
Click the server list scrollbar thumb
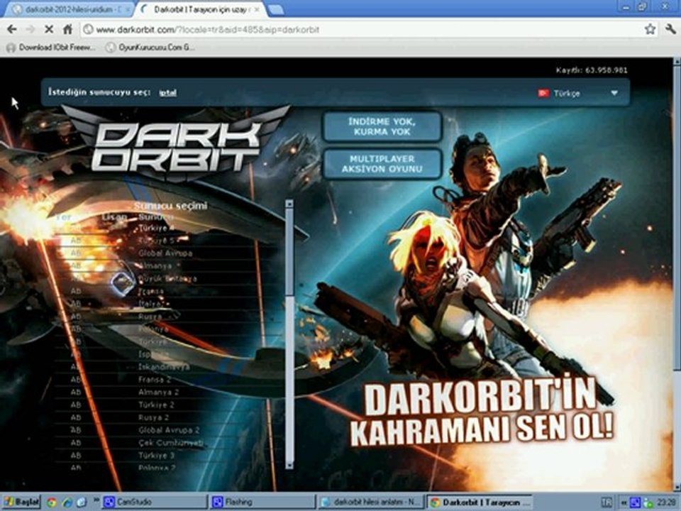point(289,251)
